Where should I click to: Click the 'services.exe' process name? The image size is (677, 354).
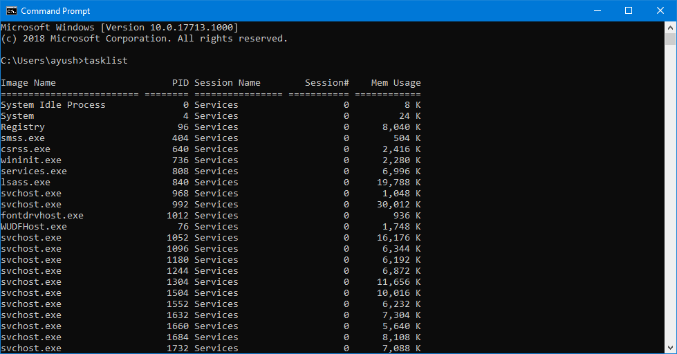34,171
